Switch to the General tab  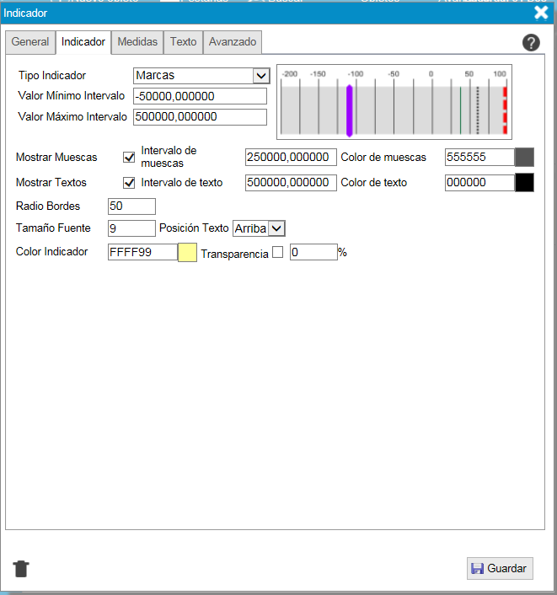(30, 42)
